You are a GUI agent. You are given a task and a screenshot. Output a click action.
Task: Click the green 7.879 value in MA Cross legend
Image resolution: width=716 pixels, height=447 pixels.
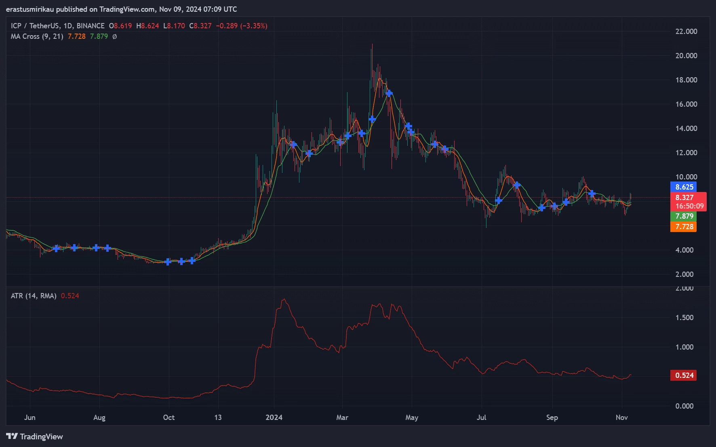pyautogui.click(x=99, y=36)
